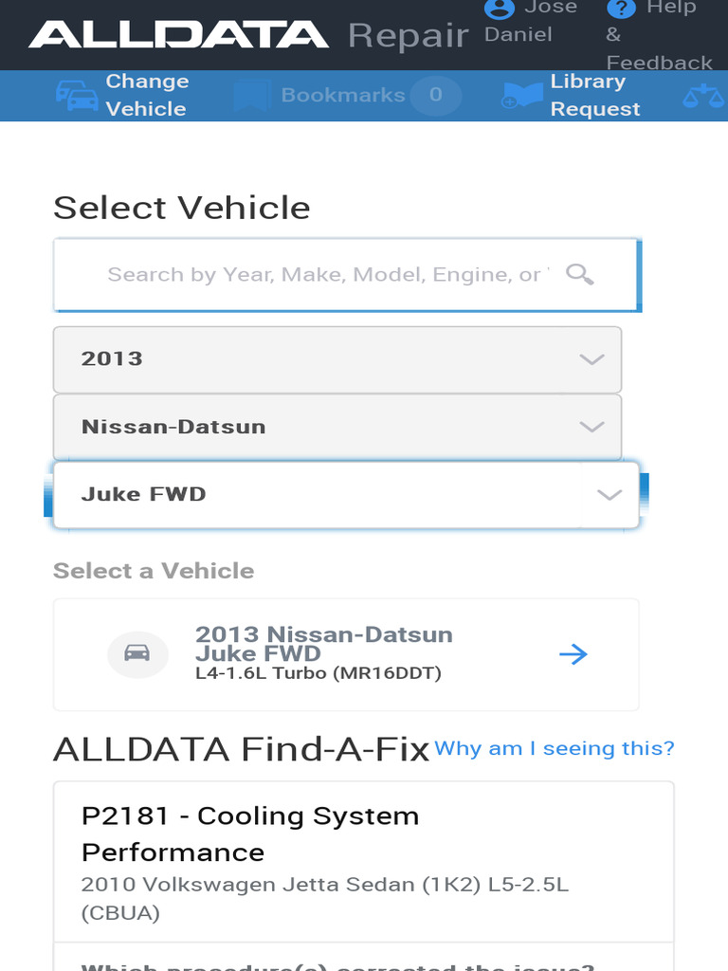Click the blue arrow beside Juke FWD

[573, 654]
